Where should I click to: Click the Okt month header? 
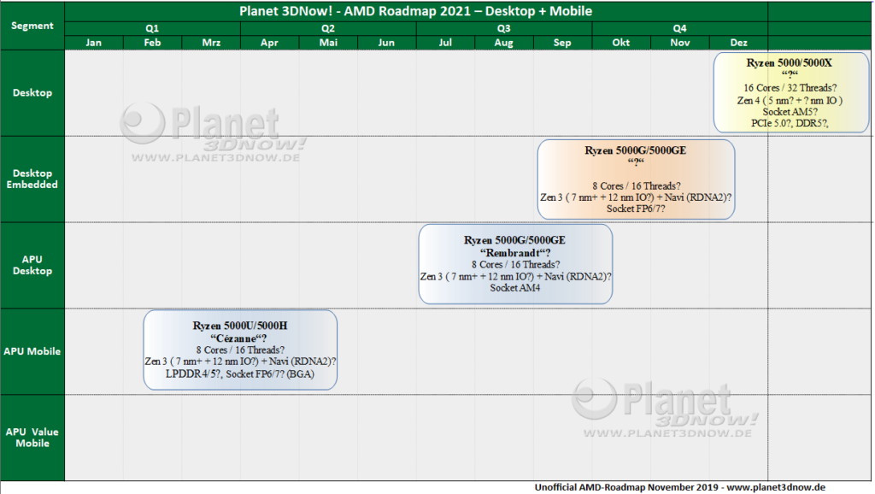click(x=621, y=43)
